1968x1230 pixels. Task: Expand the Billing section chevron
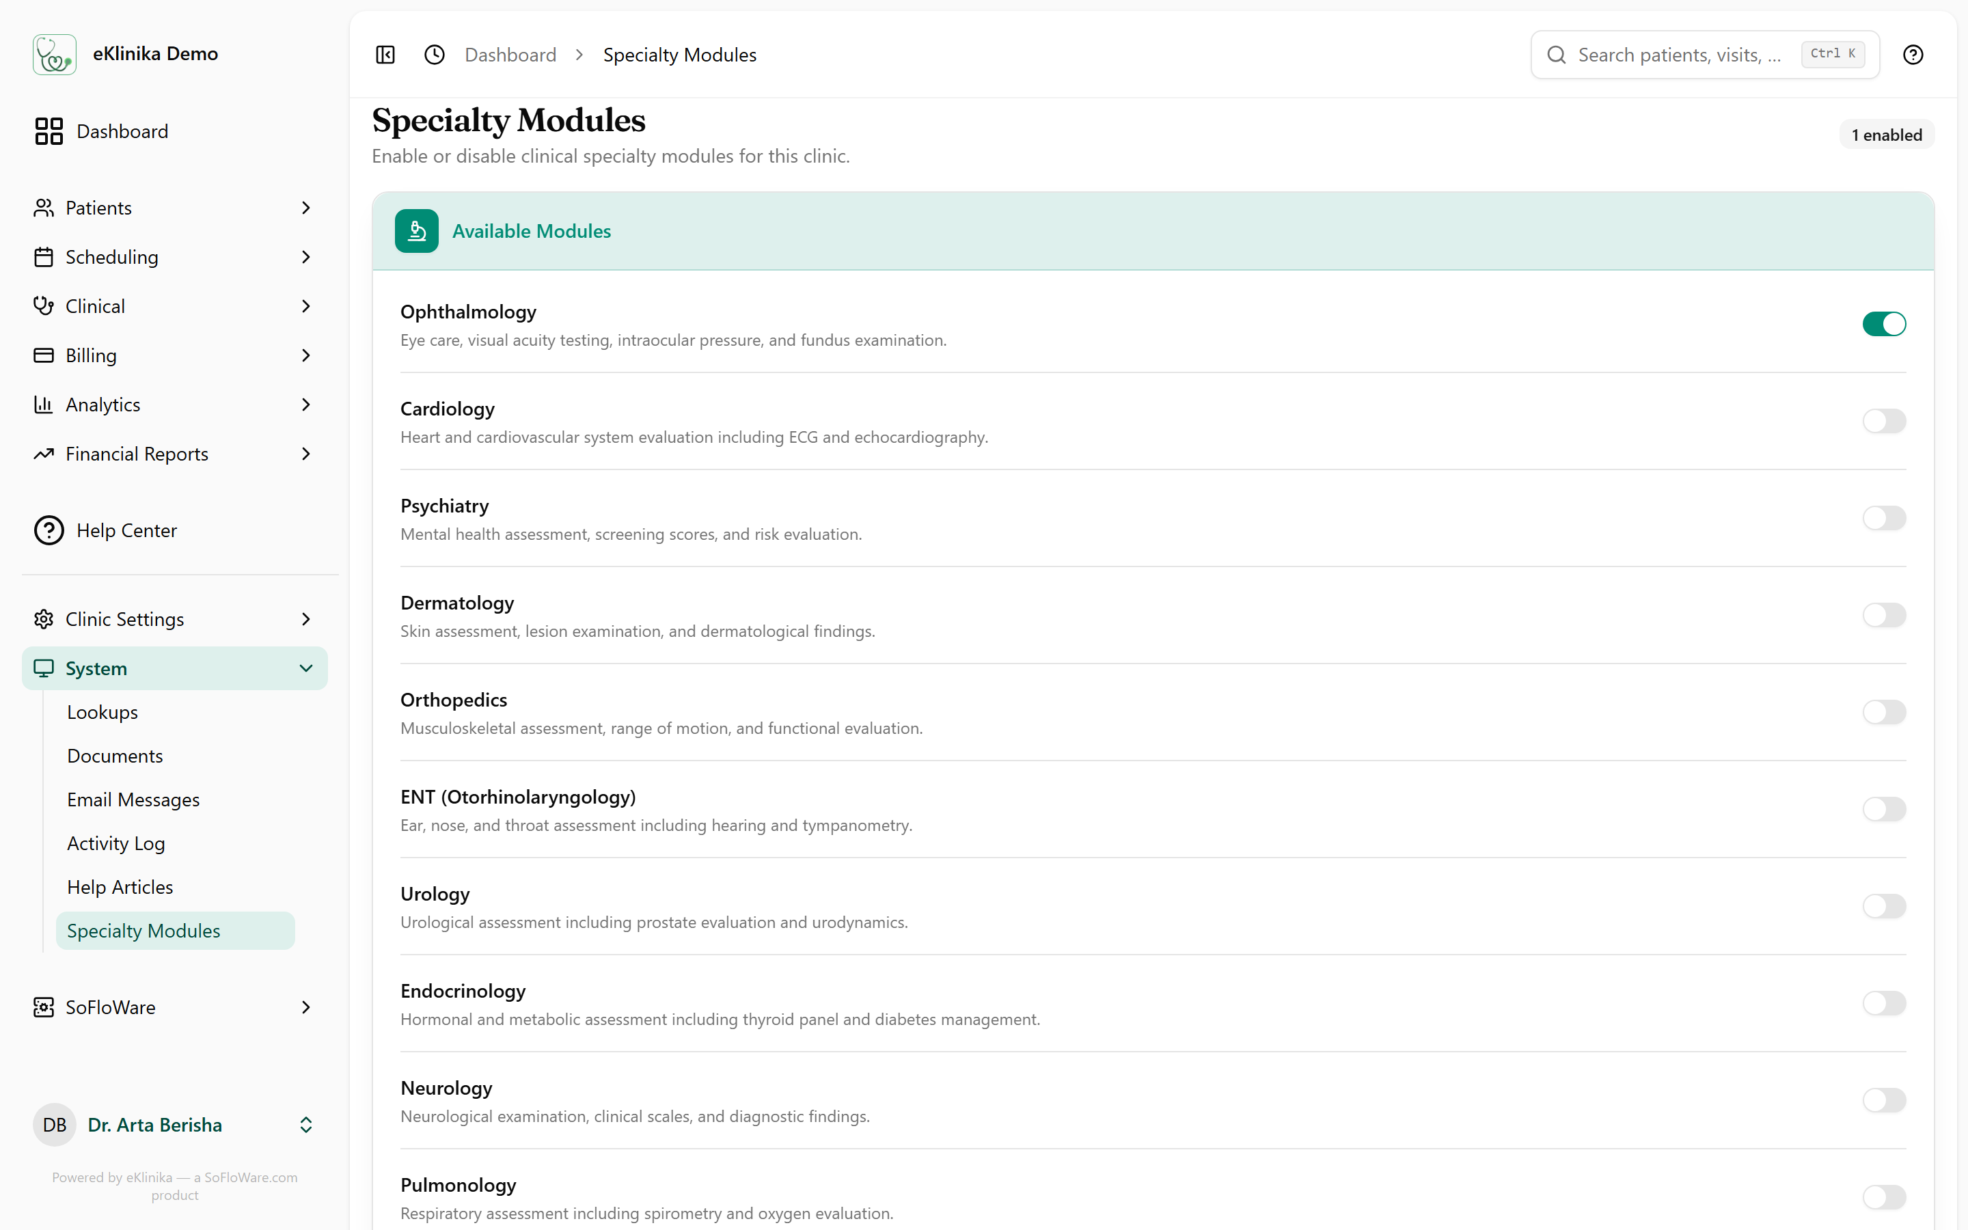click(x=305, y=355)
